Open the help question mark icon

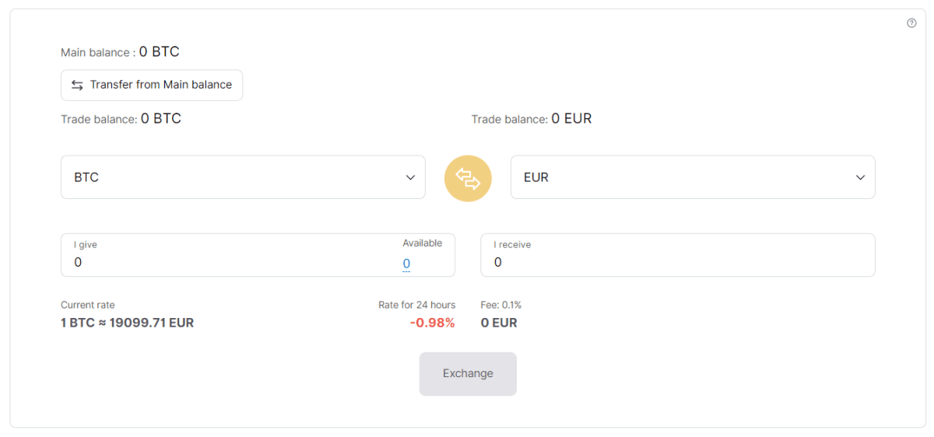click(x=911, y=23)
